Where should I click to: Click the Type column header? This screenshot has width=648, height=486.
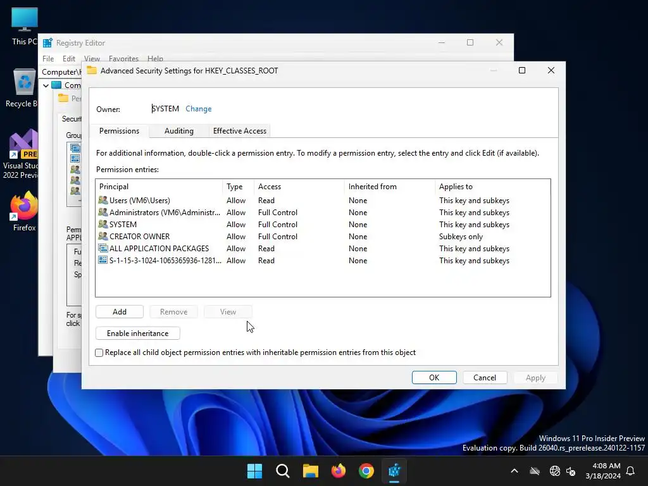tap(238, 187)
